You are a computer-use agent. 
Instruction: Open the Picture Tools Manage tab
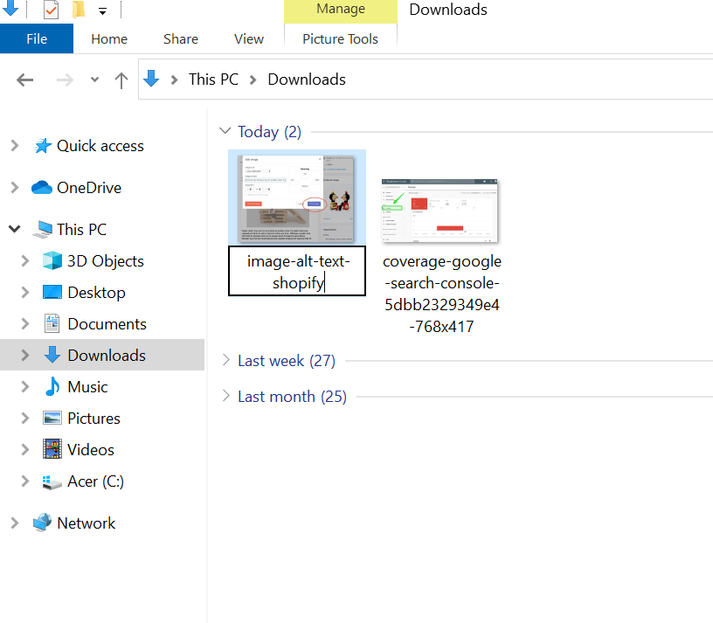pos(340,39)
